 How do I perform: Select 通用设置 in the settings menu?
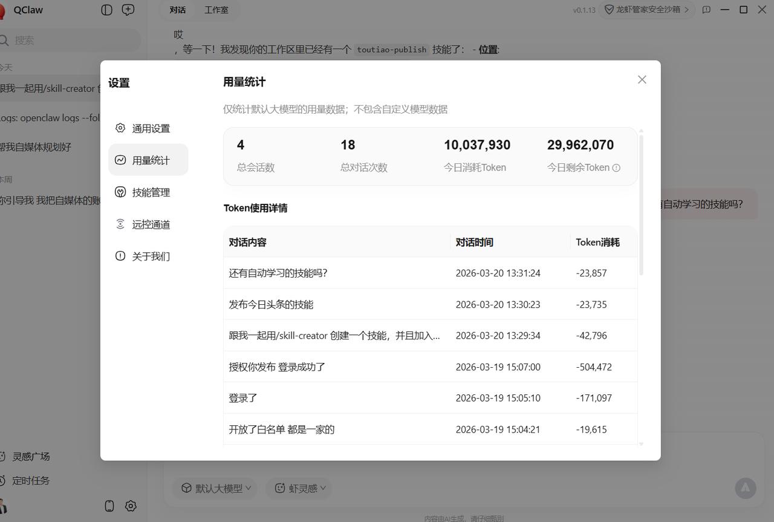(150, 128)
